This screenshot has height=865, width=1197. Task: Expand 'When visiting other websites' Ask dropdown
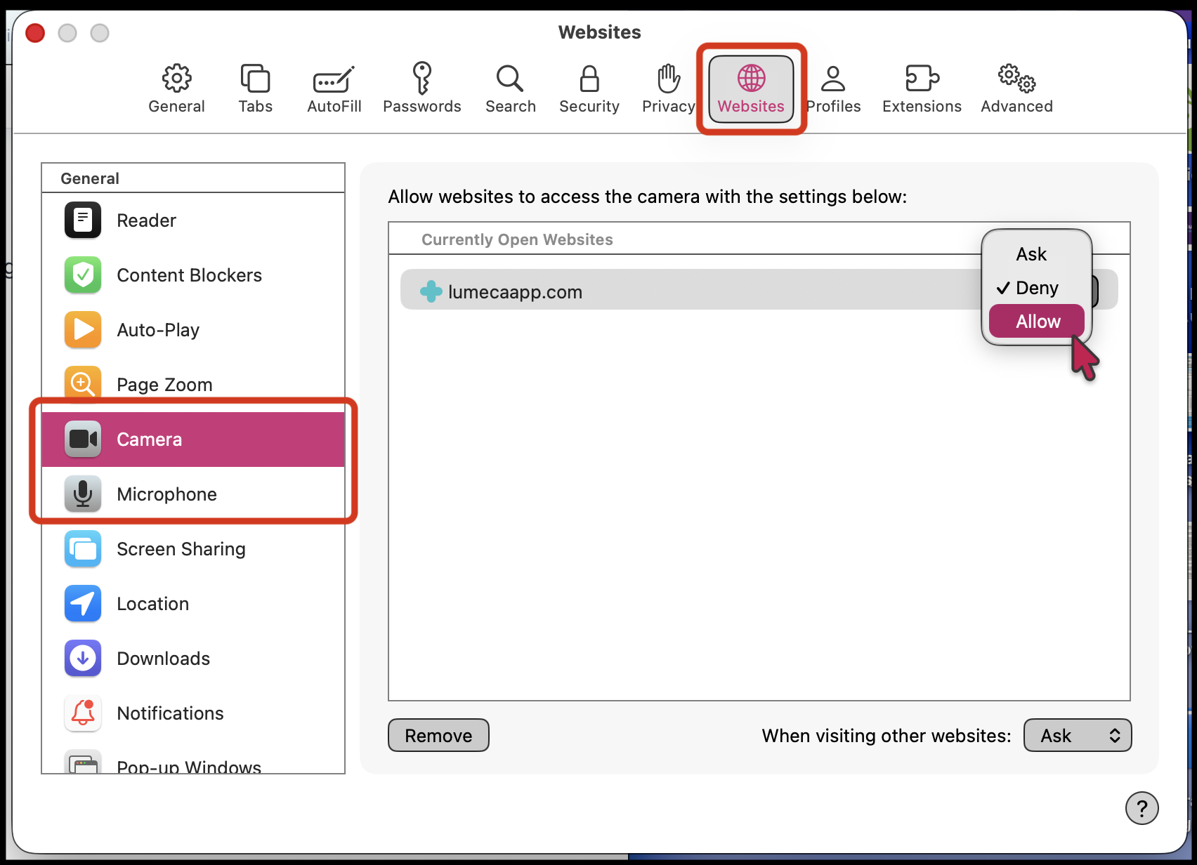[1078, 735]
